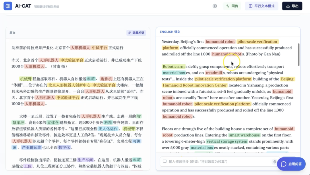Open 启用问答 Q&A assistant

pos(291,164)
